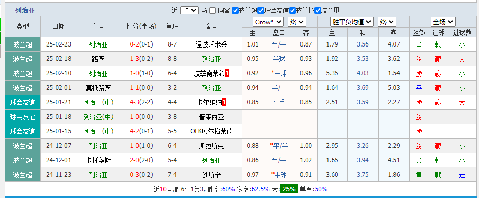Click the 列治亚 team title link

[x=25, y=11]
